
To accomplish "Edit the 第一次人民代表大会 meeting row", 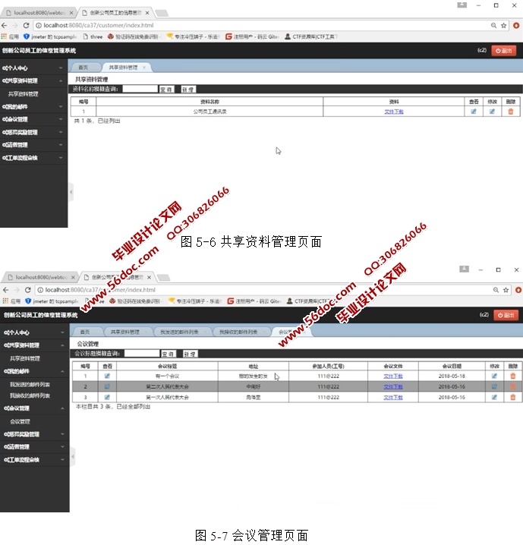I will click(x=494, y=397).
